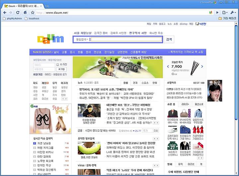Bookmark this page with the star icon
The image size is (239, 176).
pyautogui.click(x=33, y=13)
